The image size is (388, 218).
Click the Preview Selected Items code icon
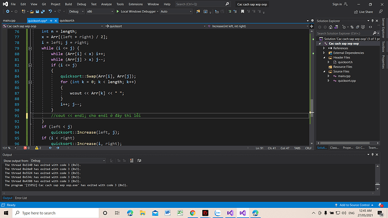tap(371, 27)
